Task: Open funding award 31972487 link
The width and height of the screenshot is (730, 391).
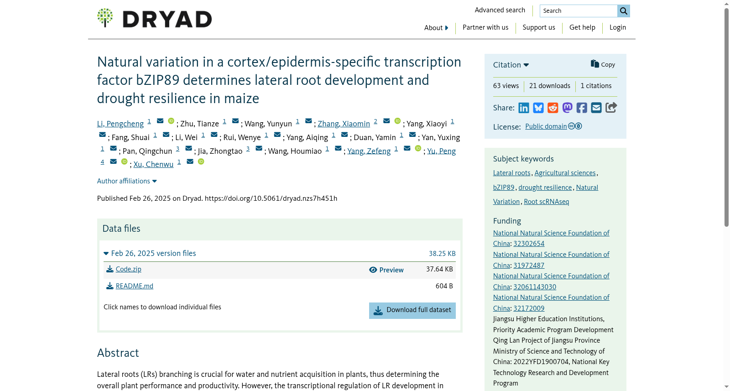Action: click(529, 266)
